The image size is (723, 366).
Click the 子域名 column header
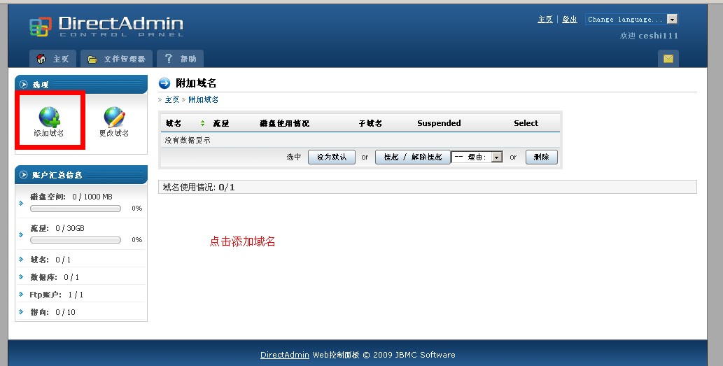[370, 123]
